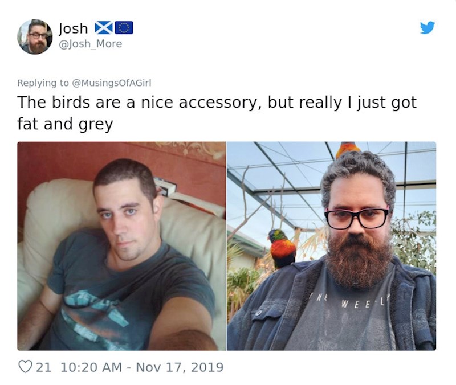Click the tweet text about birds
Image resolution: width=456 pixels, height=385 pixels.
(x=217, y=113)
